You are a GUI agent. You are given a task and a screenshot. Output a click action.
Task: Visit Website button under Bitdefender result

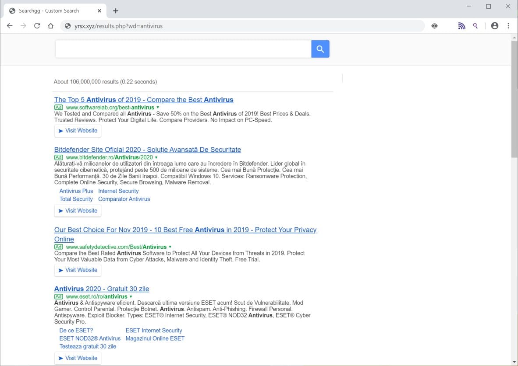(78, 211)
